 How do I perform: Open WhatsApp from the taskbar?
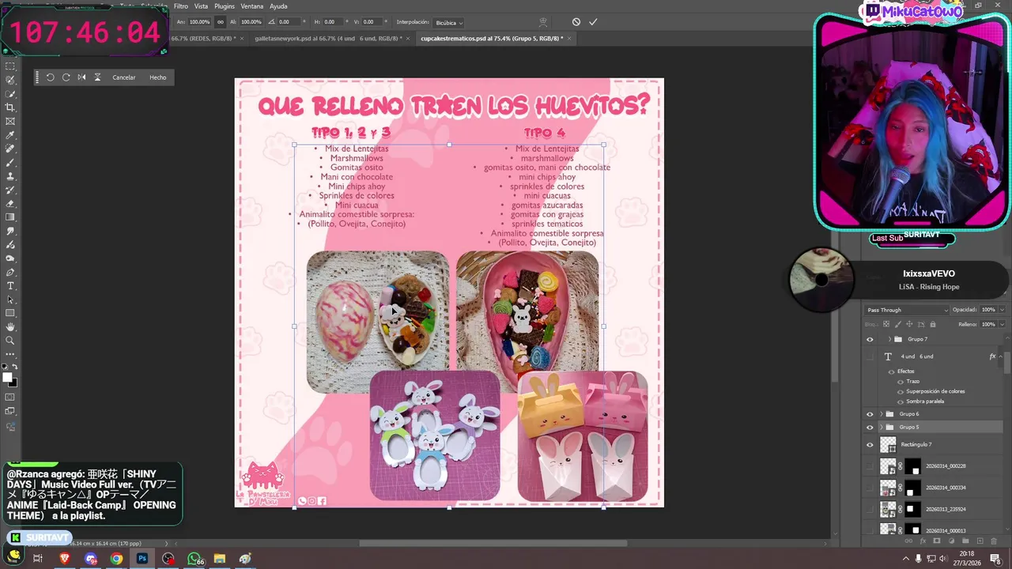(194, 559)
